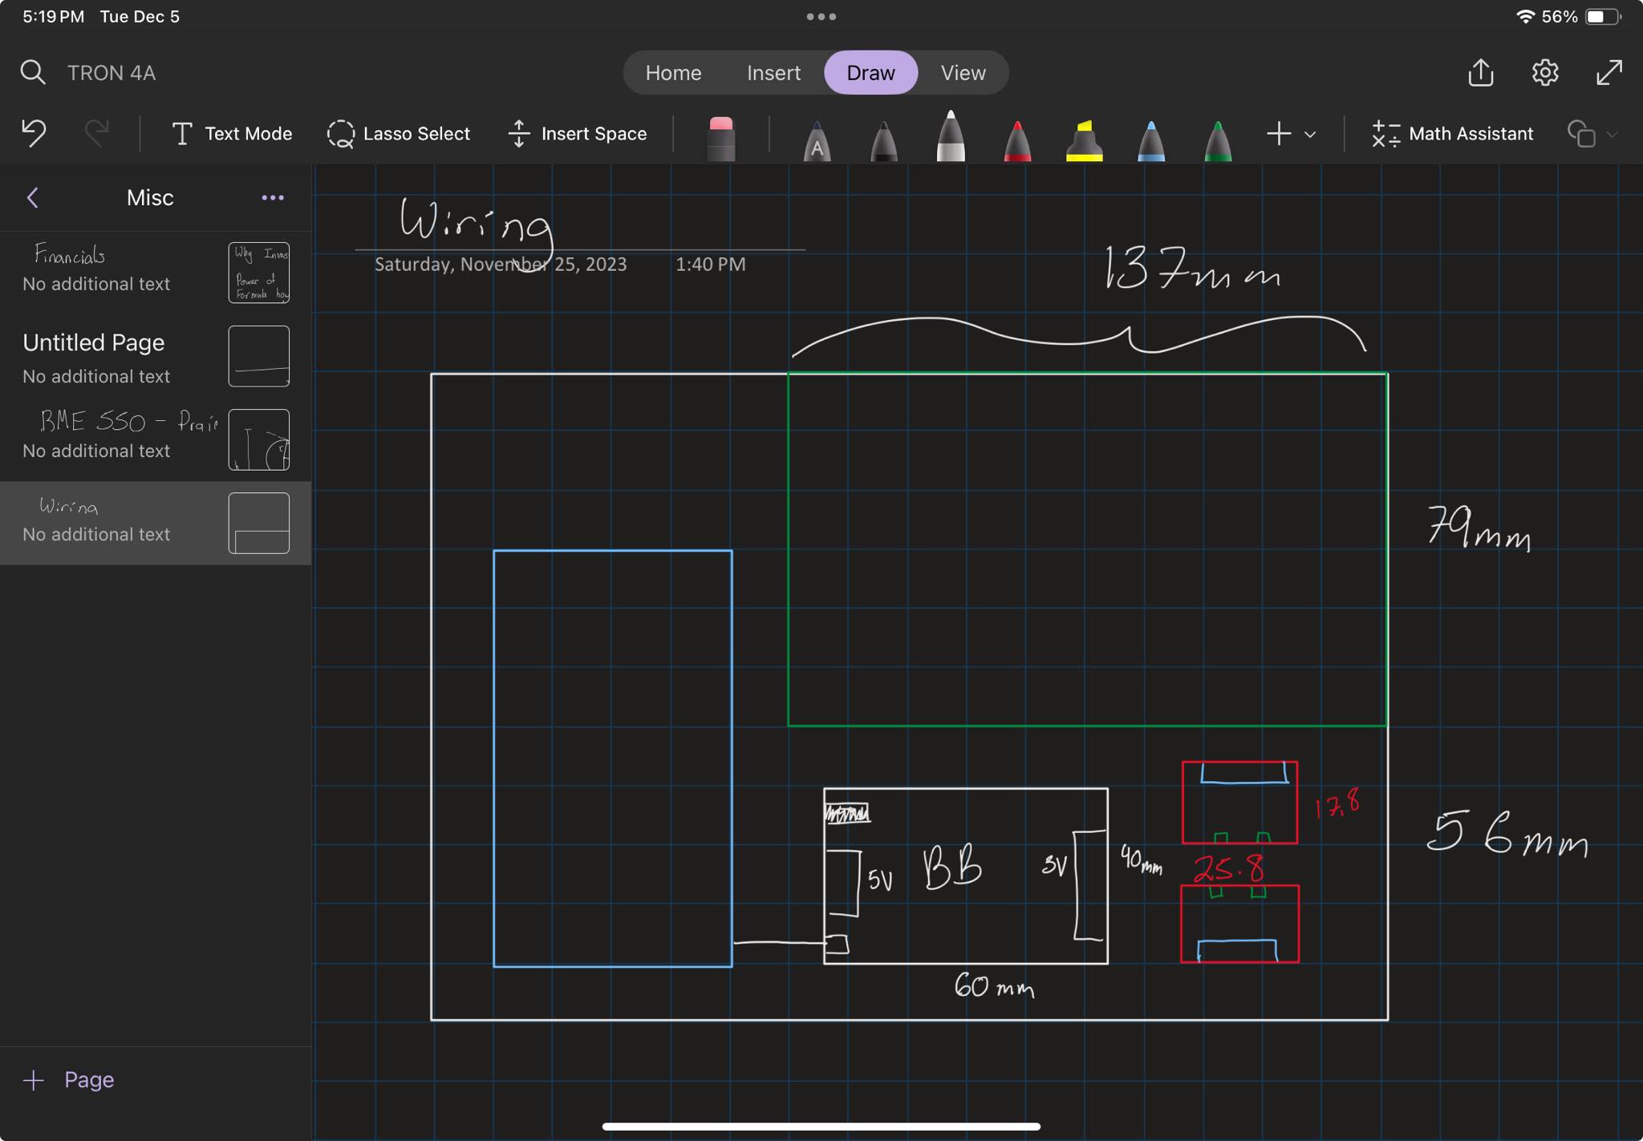The height and width of the screenshot is (1141, 1643).
Task: Enter full screen with arrows icon
Action: coord(1609,73)
